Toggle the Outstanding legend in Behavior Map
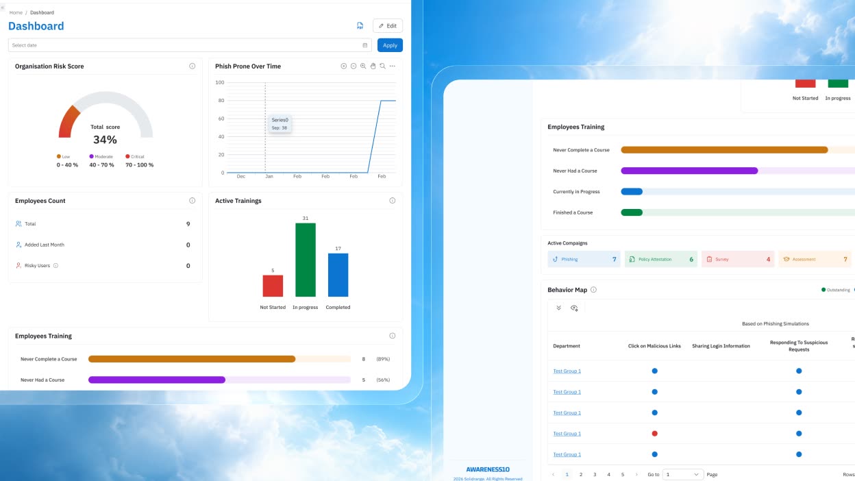Image resolution: width=855 pixels, height=481 pixels. (836, 290)
